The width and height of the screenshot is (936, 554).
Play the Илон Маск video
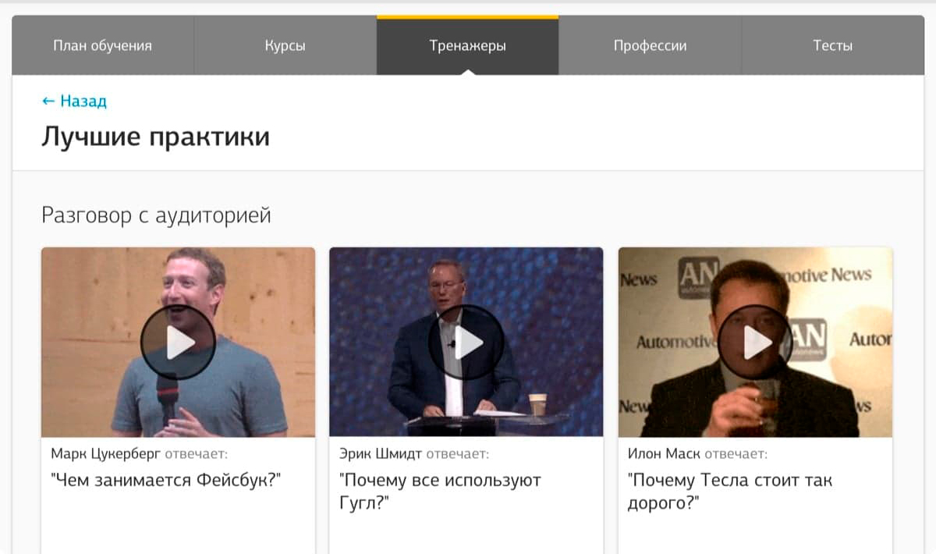(x=755, y=343)
